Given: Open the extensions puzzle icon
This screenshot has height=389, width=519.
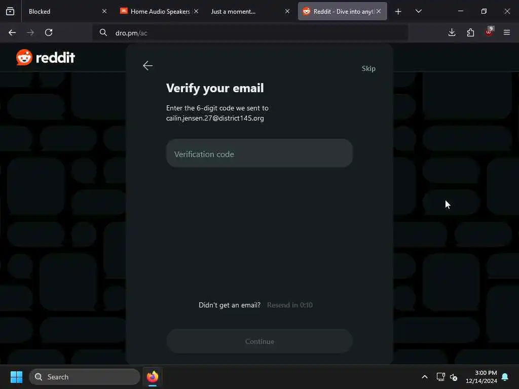Looking at the screenshot, I should coord(470,32).
